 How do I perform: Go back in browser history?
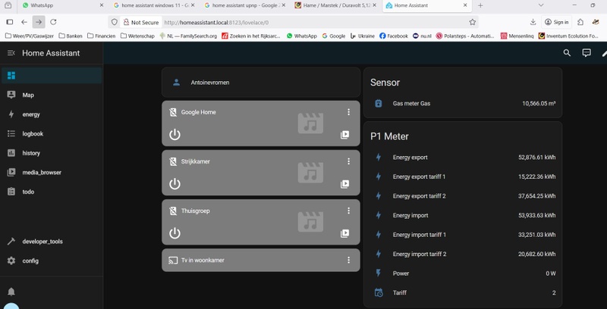coord(24,22)
